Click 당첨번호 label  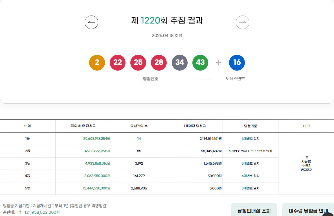click(x=151, y=79)
